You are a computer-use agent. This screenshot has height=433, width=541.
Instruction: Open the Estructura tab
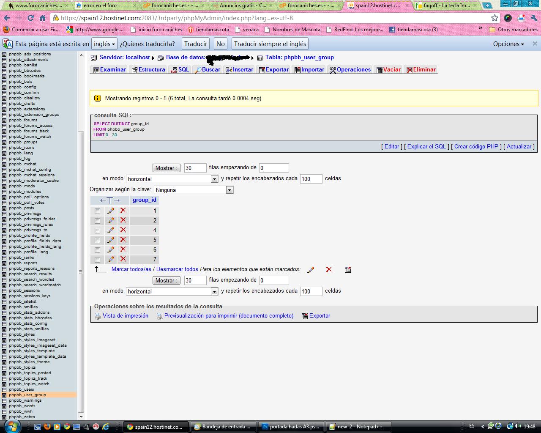point(148,70)
